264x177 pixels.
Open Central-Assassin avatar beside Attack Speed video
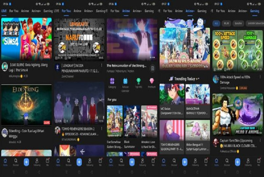(216, 79)
